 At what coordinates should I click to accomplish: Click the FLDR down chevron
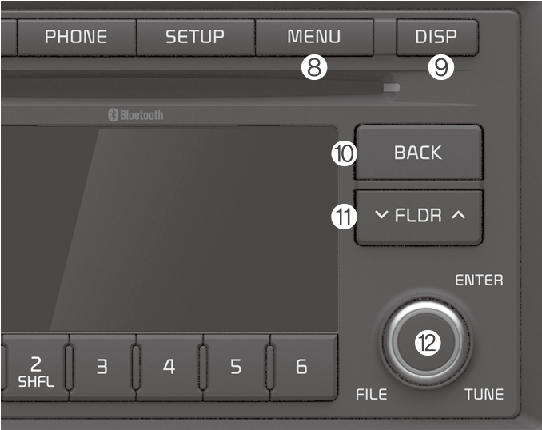pyautogui.click(x=381, y=215)
